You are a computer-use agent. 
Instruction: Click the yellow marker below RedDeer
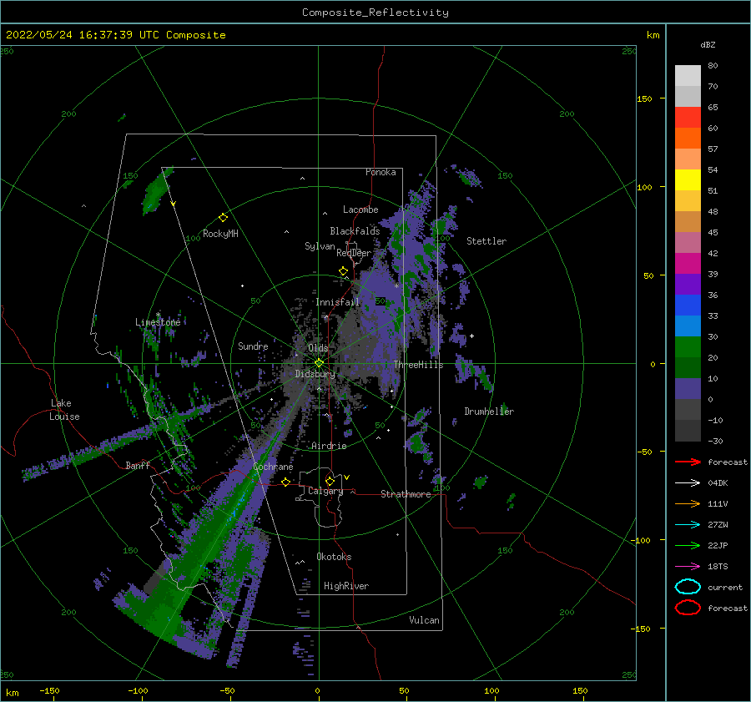point(343,271)
